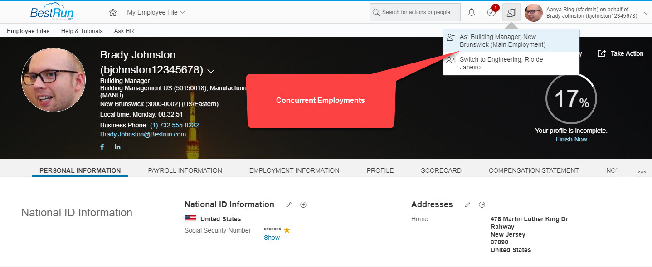Click the concurrent employment switcher icon
Image resolution: width=652 pixels, height=267 pixels.
[511, 12]
